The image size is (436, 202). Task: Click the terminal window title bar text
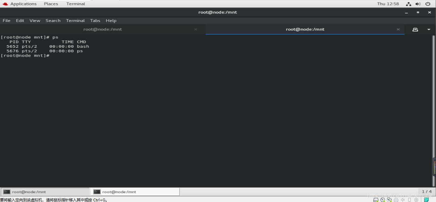tap(218, 12)
